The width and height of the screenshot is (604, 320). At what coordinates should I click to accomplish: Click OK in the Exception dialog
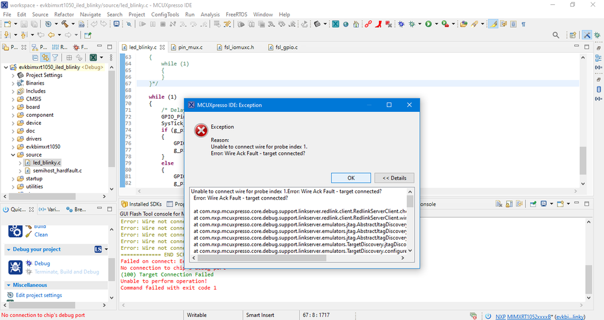coord(351,178)
